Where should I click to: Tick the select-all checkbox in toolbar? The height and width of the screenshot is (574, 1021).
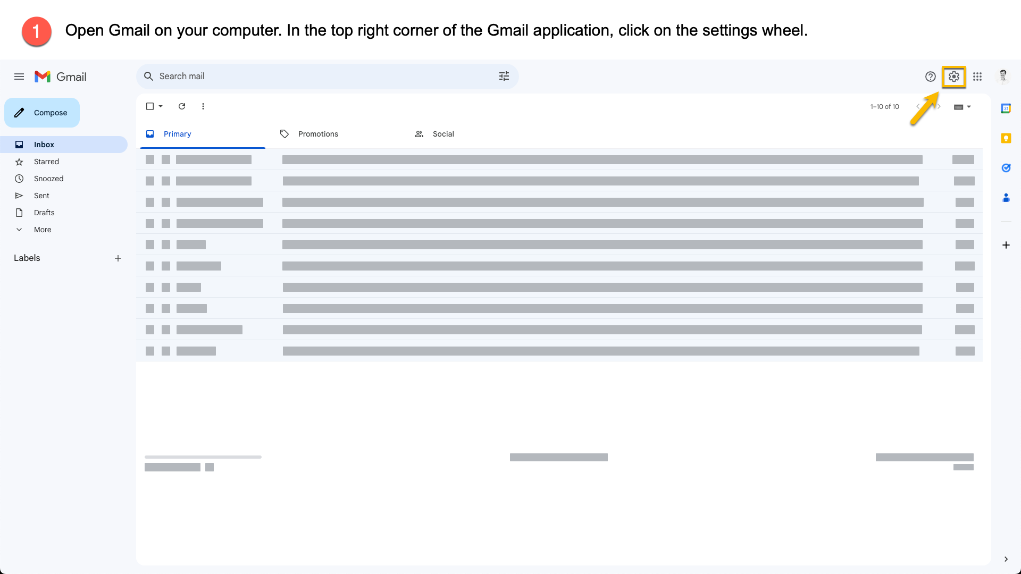[150, 106]
